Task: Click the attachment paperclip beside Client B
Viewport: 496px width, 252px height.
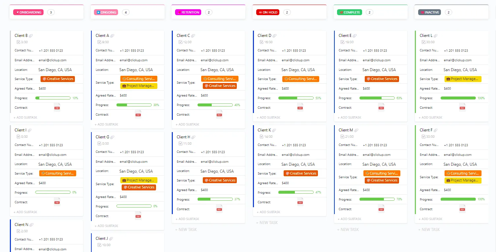Action: point(31,36)
